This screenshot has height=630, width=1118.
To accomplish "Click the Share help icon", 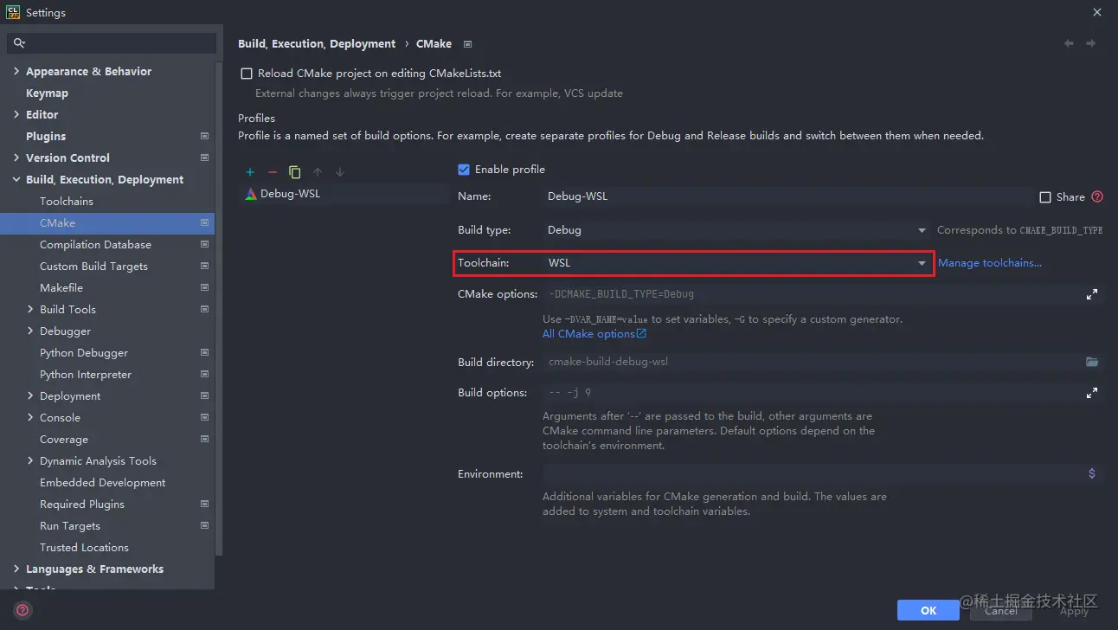I will coord(1097,196).
